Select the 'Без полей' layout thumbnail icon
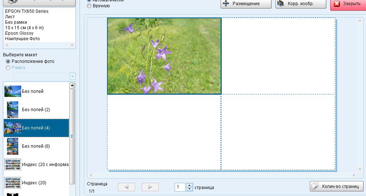 (x=13, y=91)
